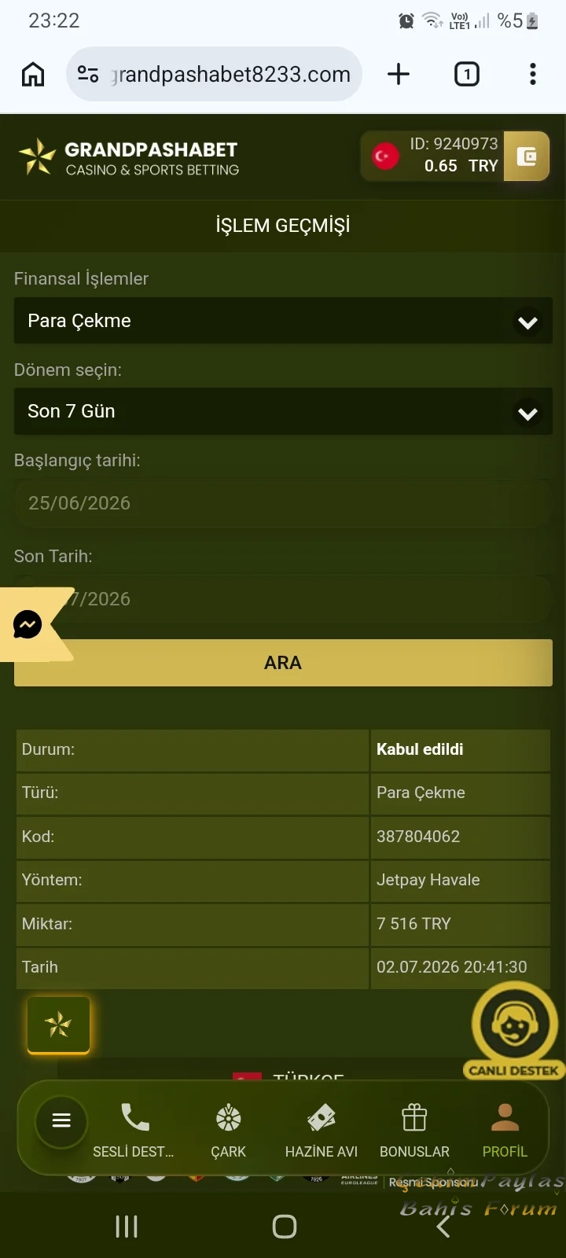
Task: Tap the Messenger chat bubble icon
Action: click(x=28, y=625)
